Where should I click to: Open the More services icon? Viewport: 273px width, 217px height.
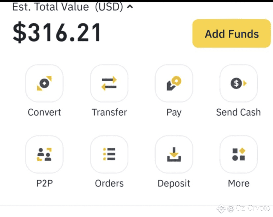click(238, 154)
